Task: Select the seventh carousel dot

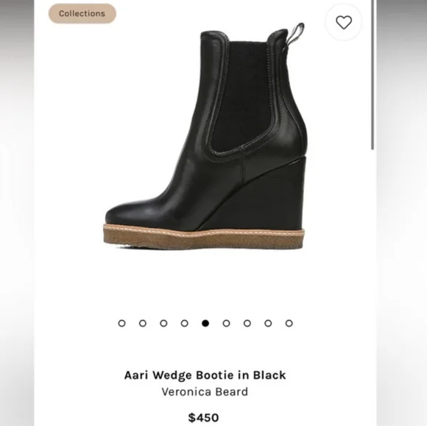Action: pyautogui.click(x=247, y=323)
